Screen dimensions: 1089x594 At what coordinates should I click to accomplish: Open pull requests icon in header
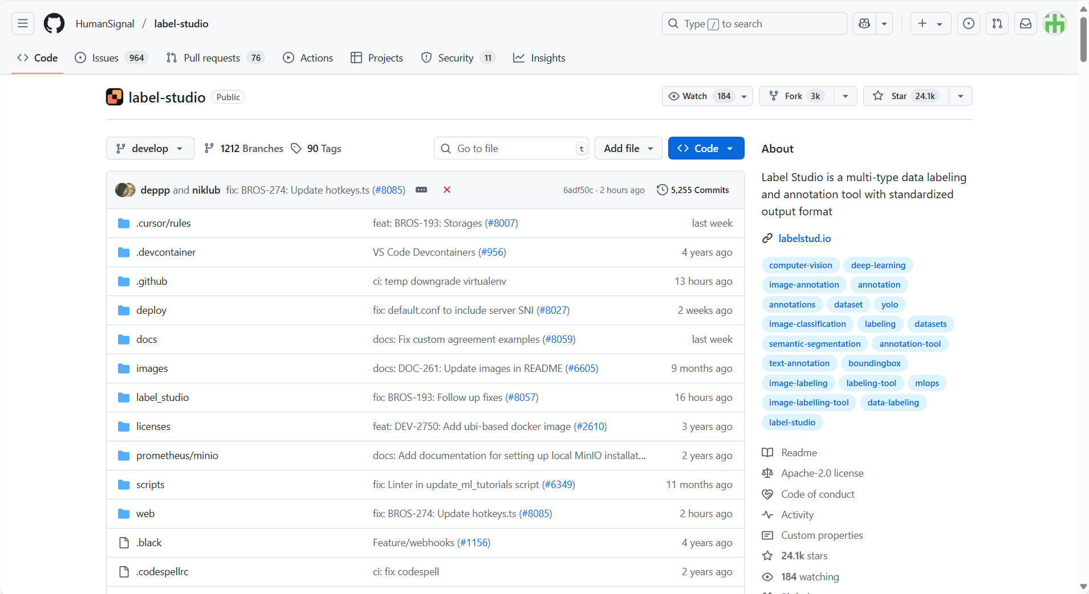click(x=997, y=23)
